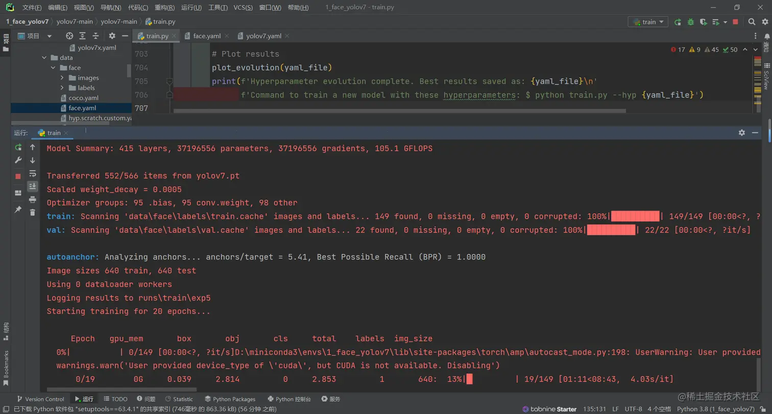Image resolution: width=772 pixels, height=414 pixels.
Task: Open Python Packages tool window
Action: (x=230, y=399)
